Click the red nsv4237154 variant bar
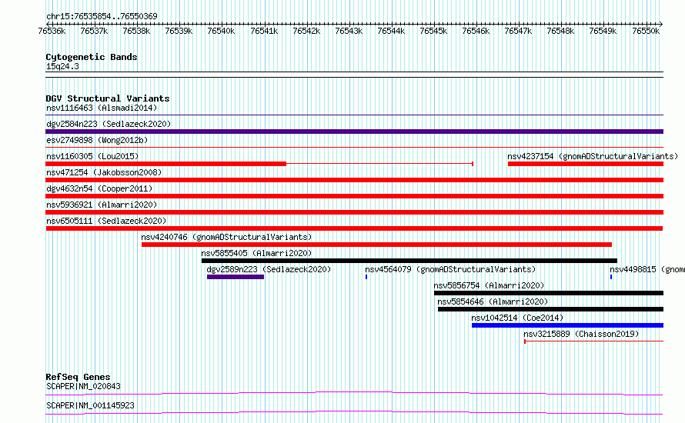The image size is (685, 423). (586, 164)
